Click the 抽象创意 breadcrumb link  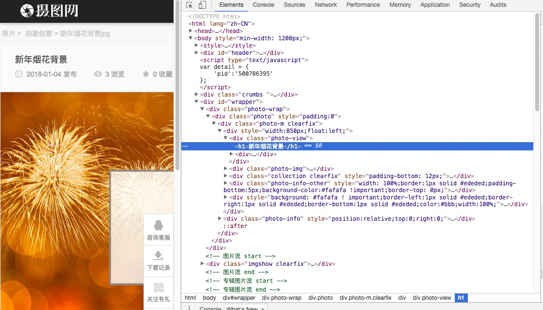38,33
